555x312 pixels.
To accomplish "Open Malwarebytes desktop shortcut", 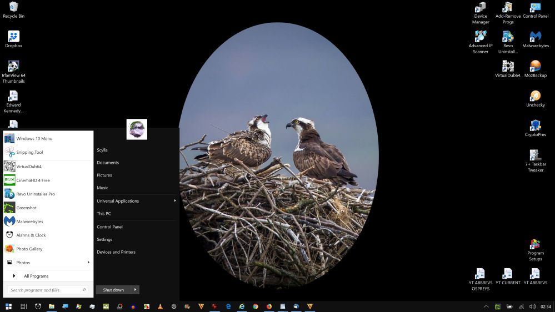I will [536, 39].
